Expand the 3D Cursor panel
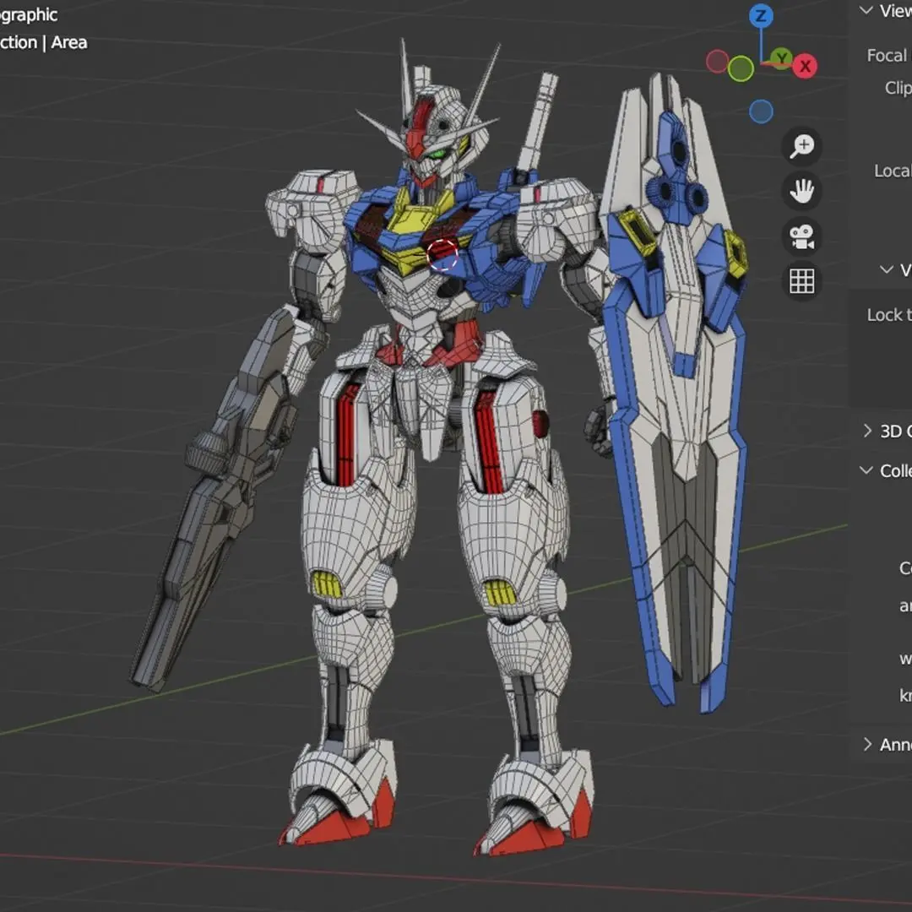912x912 pixels. pyautogui.click(x=867, y=431)
